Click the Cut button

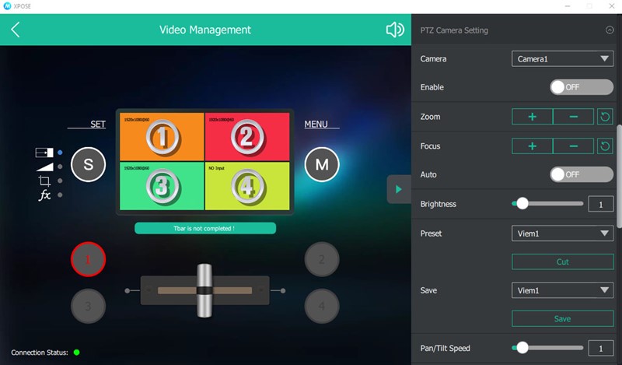point(562,261)
